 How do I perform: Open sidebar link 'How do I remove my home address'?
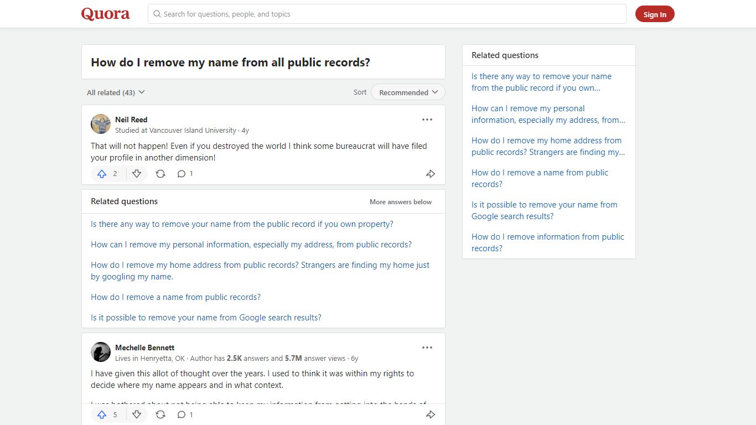[x=548, y=146]
